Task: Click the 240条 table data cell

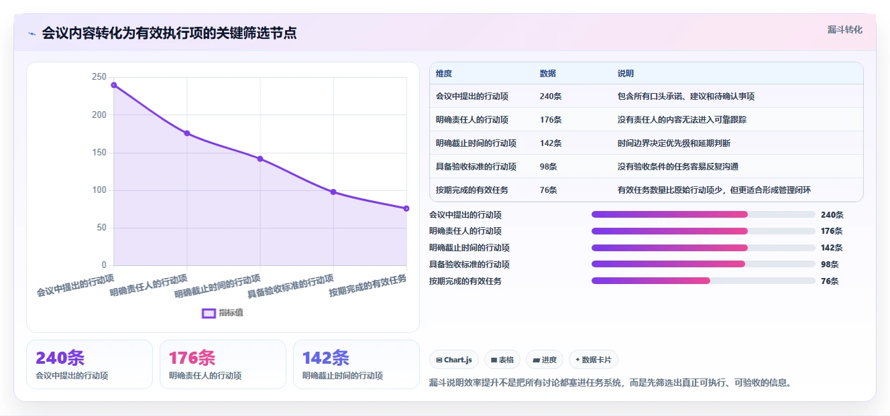Action: (x=551, y=96)
